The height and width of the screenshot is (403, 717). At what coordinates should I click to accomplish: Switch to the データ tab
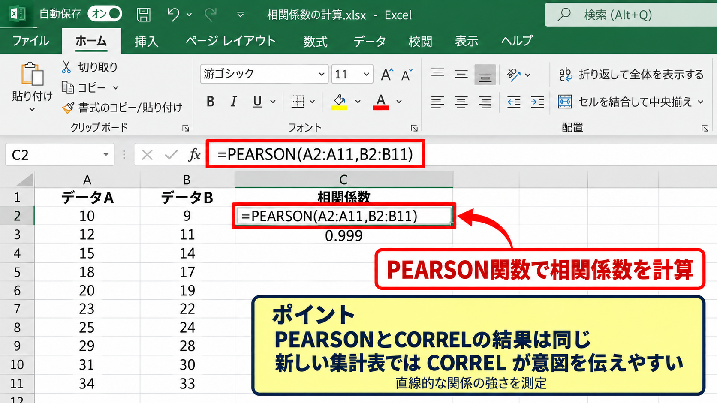click(x=370, y=41)
